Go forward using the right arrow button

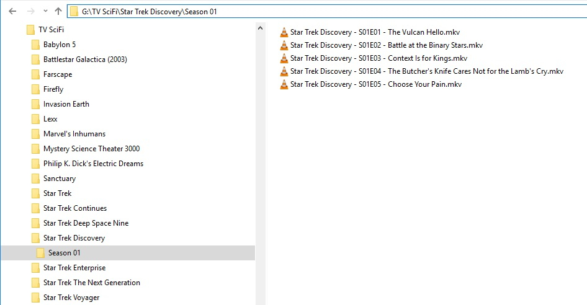pos(30,11)
